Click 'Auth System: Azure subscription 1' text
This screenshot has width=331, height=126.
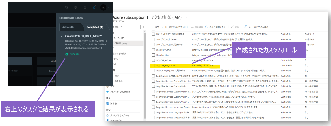coord(84,48)
